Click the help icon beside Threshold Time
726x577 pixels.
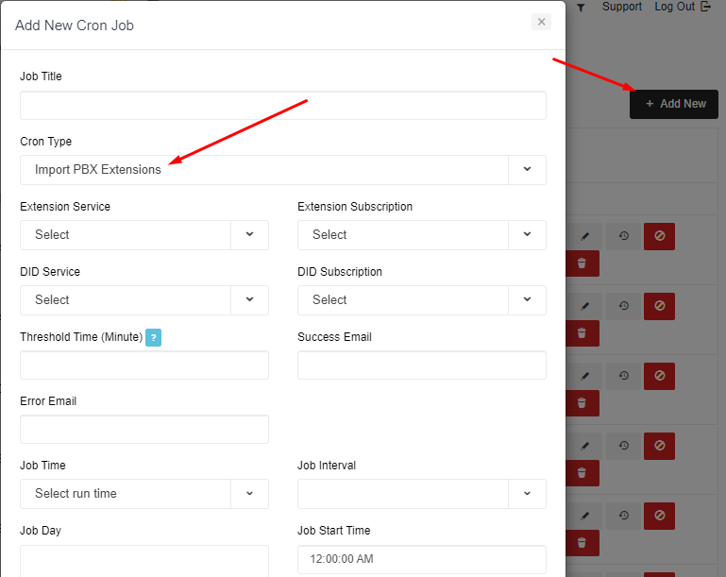tap(153, 337)
